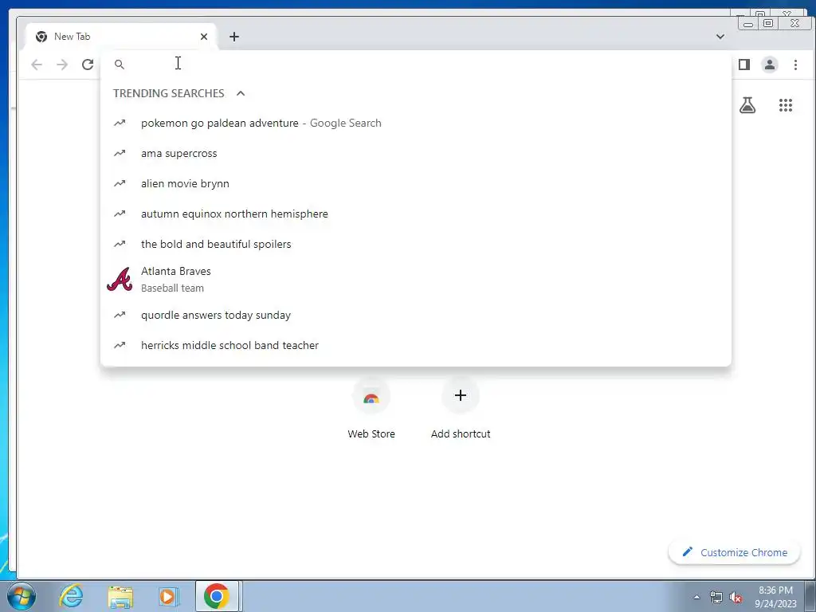The height and width of the screenshot is (612, 816).
Task: Choose ama supercross suggestion
Action: [416, 154]
